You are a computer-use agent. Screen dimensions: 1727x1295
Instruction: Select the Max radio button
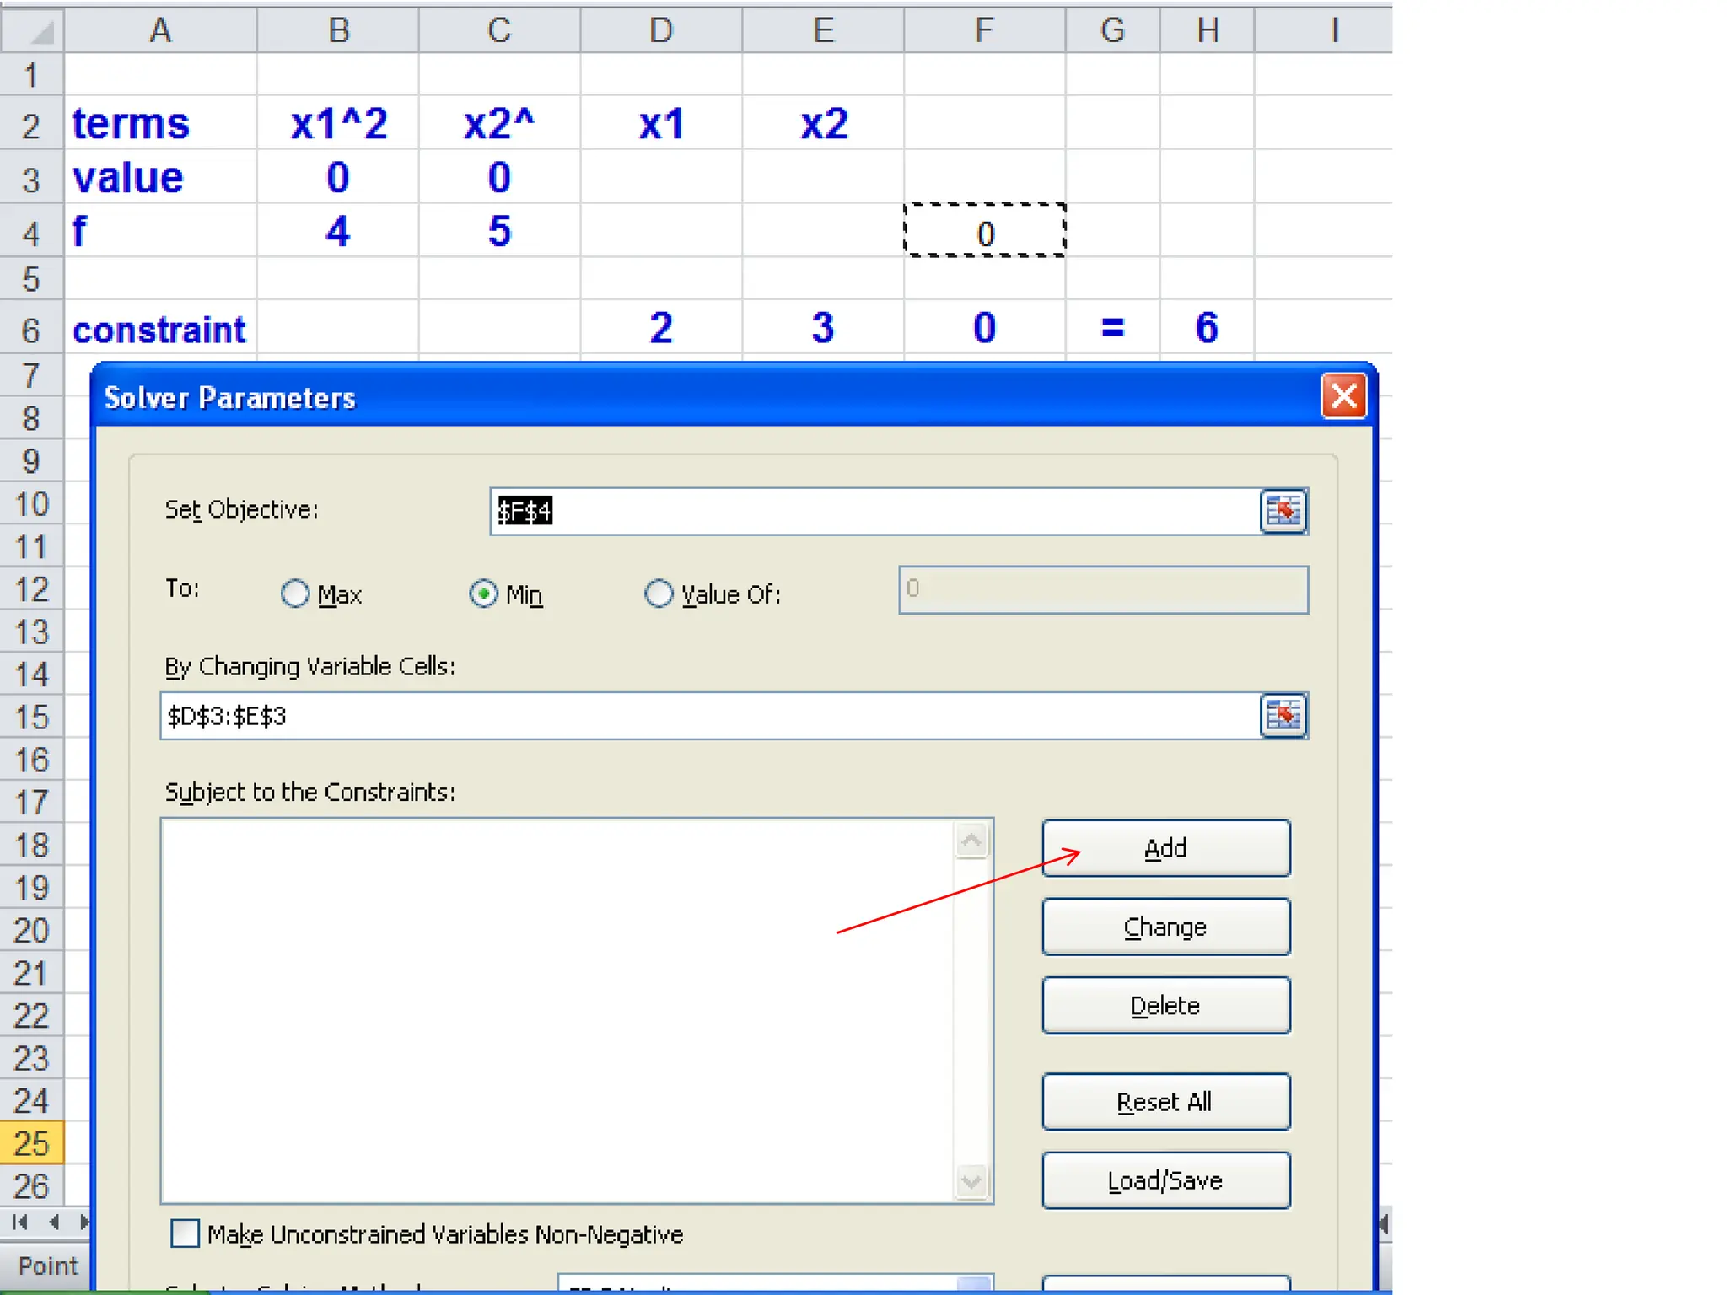[x=295, y=594]
